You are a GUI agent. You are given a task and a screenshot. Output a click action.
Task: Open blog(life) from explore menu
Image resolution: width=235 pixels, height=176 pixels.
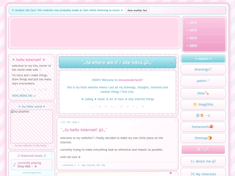point(203,104)
